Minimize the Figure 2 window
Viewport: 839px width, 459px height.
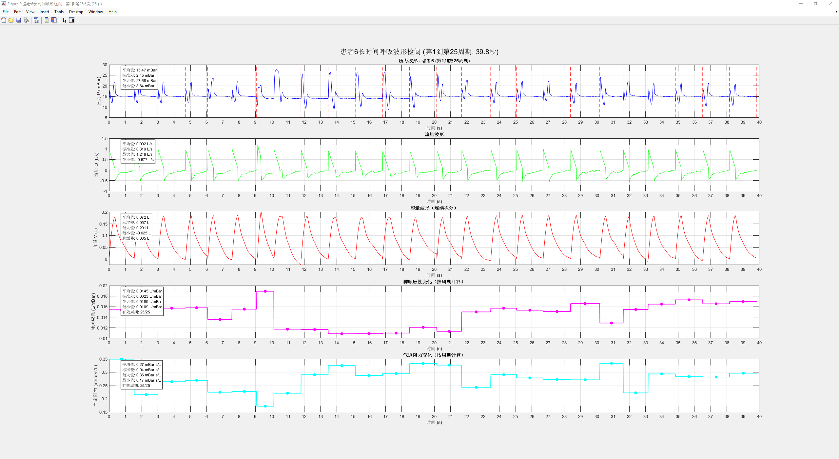coord(801,4)
